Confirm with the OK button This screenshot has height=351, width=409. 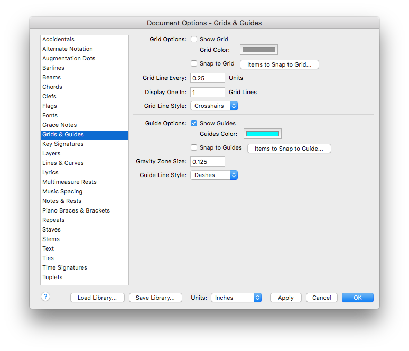click(x=358, y=298)
